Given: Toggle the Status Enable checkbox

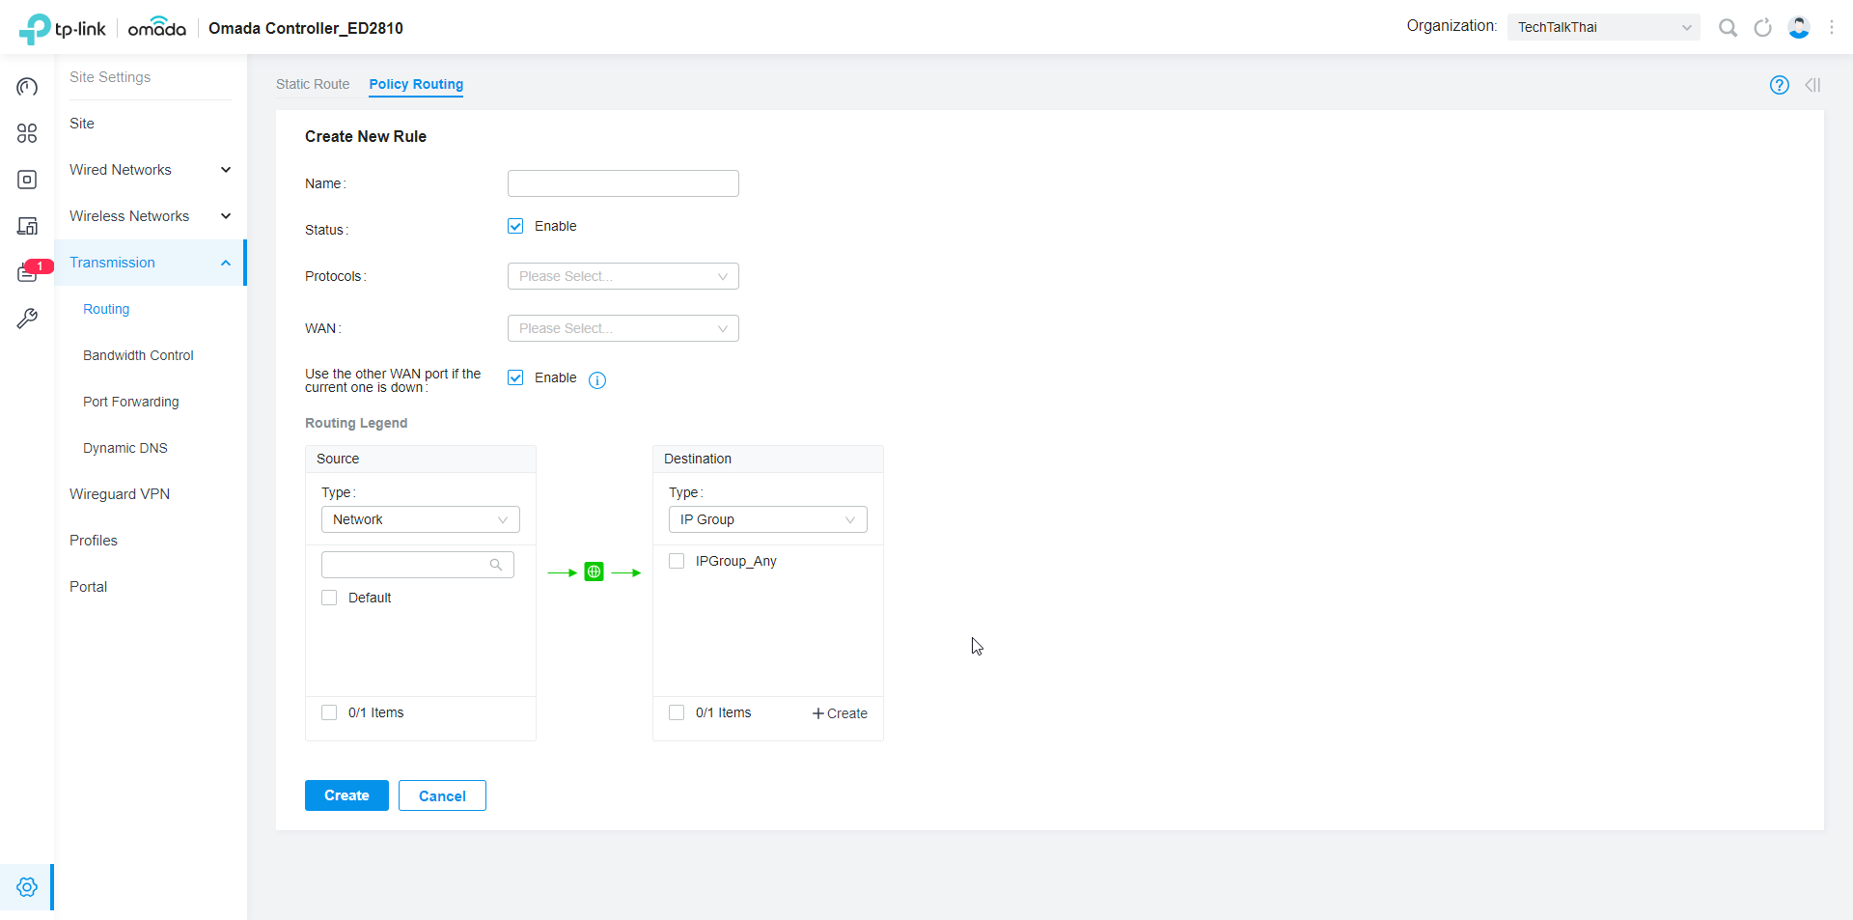Looking at the screenshot, I should pos(515,226).
